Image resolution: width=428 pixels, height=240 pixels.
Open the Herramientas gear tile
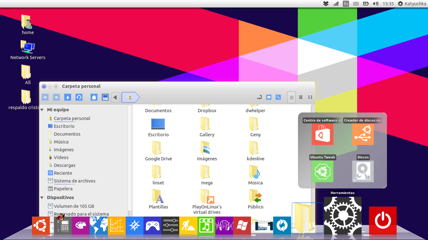343,215
